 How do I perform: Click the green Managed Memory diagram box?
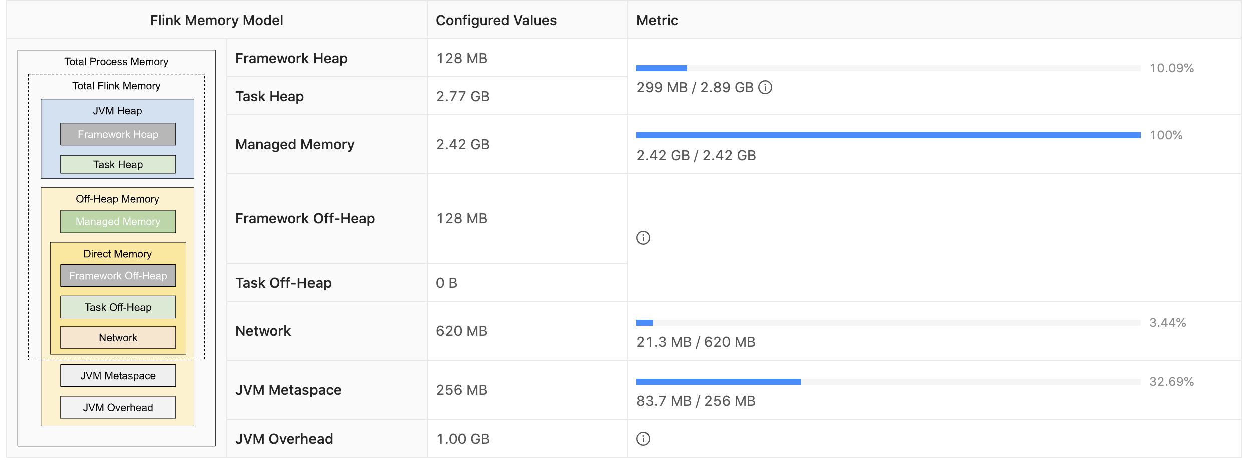point(118,221)
